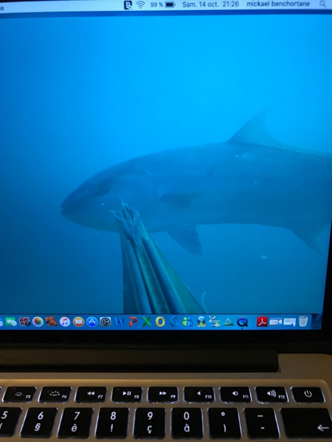
Task: Open mickael benchortane user menu
Action: coord(278,4)
